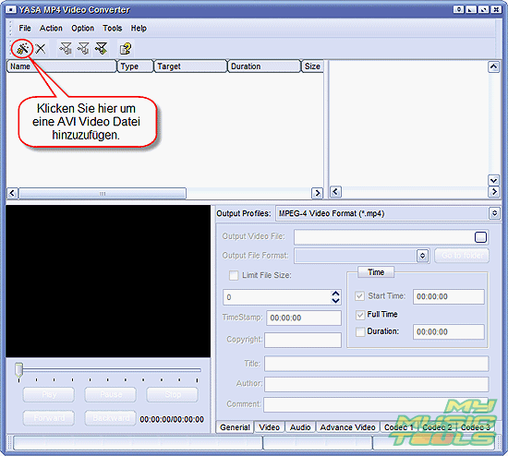
Task: Click the Type column header
Action: pos(135,66)
